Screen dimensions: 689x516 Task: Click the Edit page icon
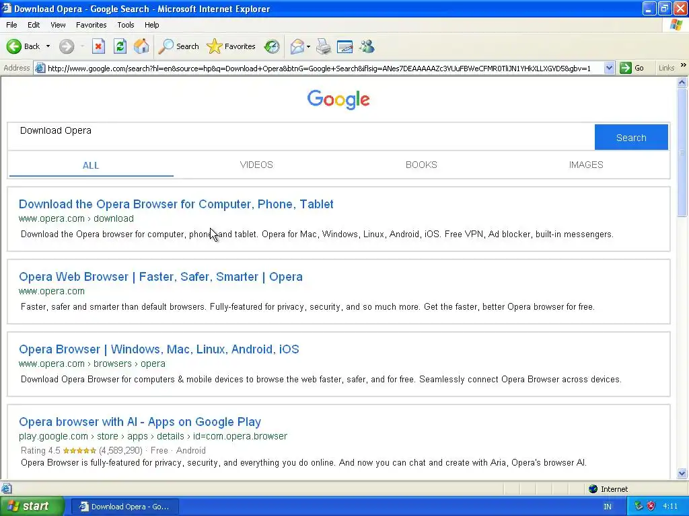coord(345,46)
